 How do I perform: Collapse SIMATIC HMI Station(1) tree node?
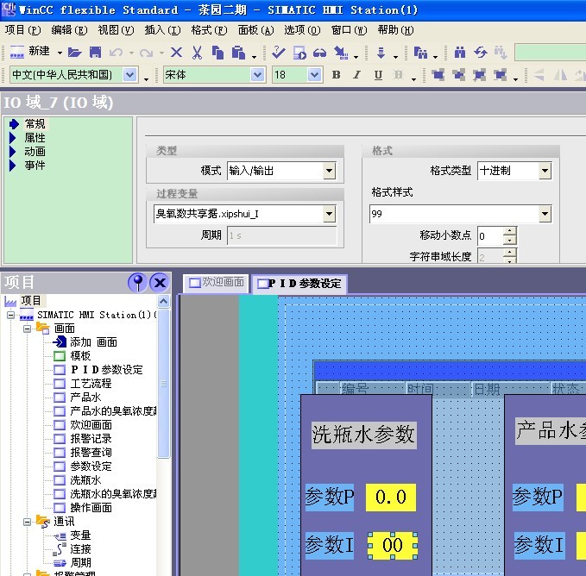pyautogui.click(x=11, y=315)
